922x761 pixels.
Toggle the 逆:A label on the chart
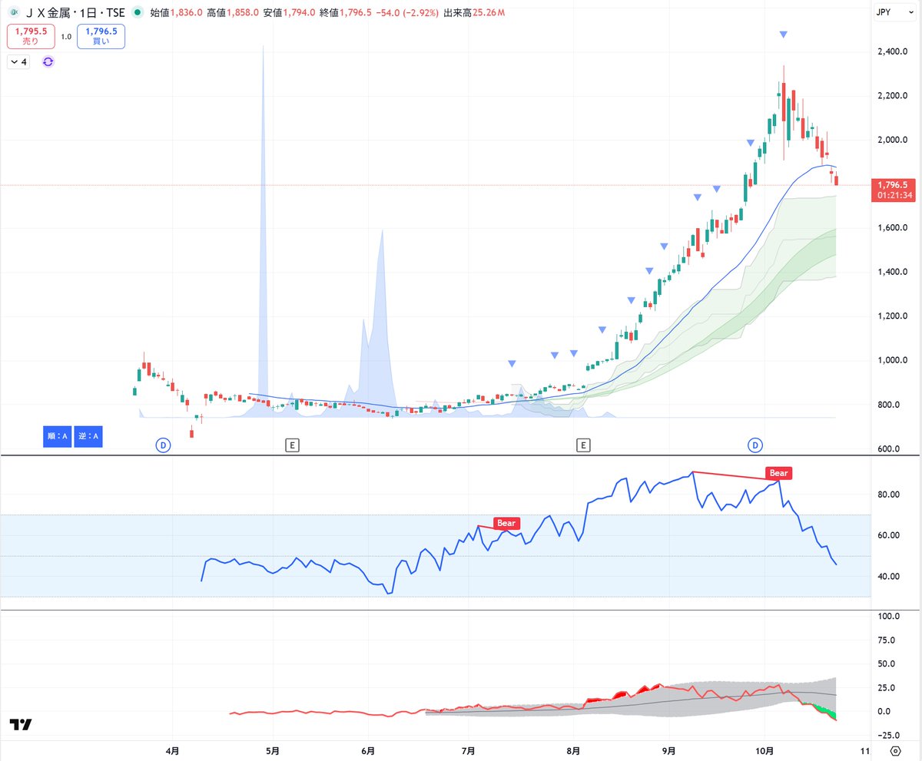(x=88, y=436)
